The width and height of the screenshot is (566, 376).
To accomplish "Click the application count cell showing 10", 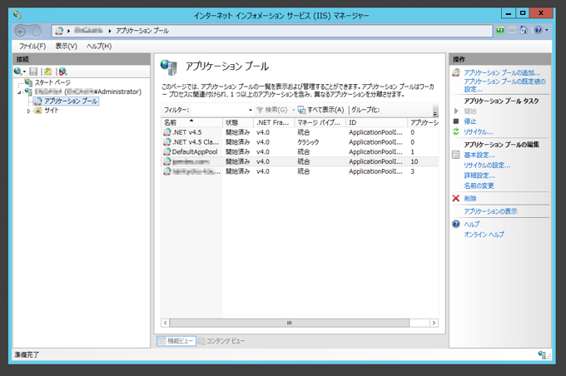I will point(414,161).
